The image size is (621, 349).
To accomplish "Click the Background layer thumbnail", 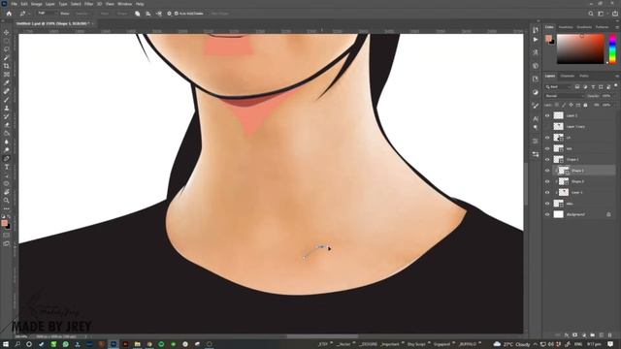I will 559,214.
